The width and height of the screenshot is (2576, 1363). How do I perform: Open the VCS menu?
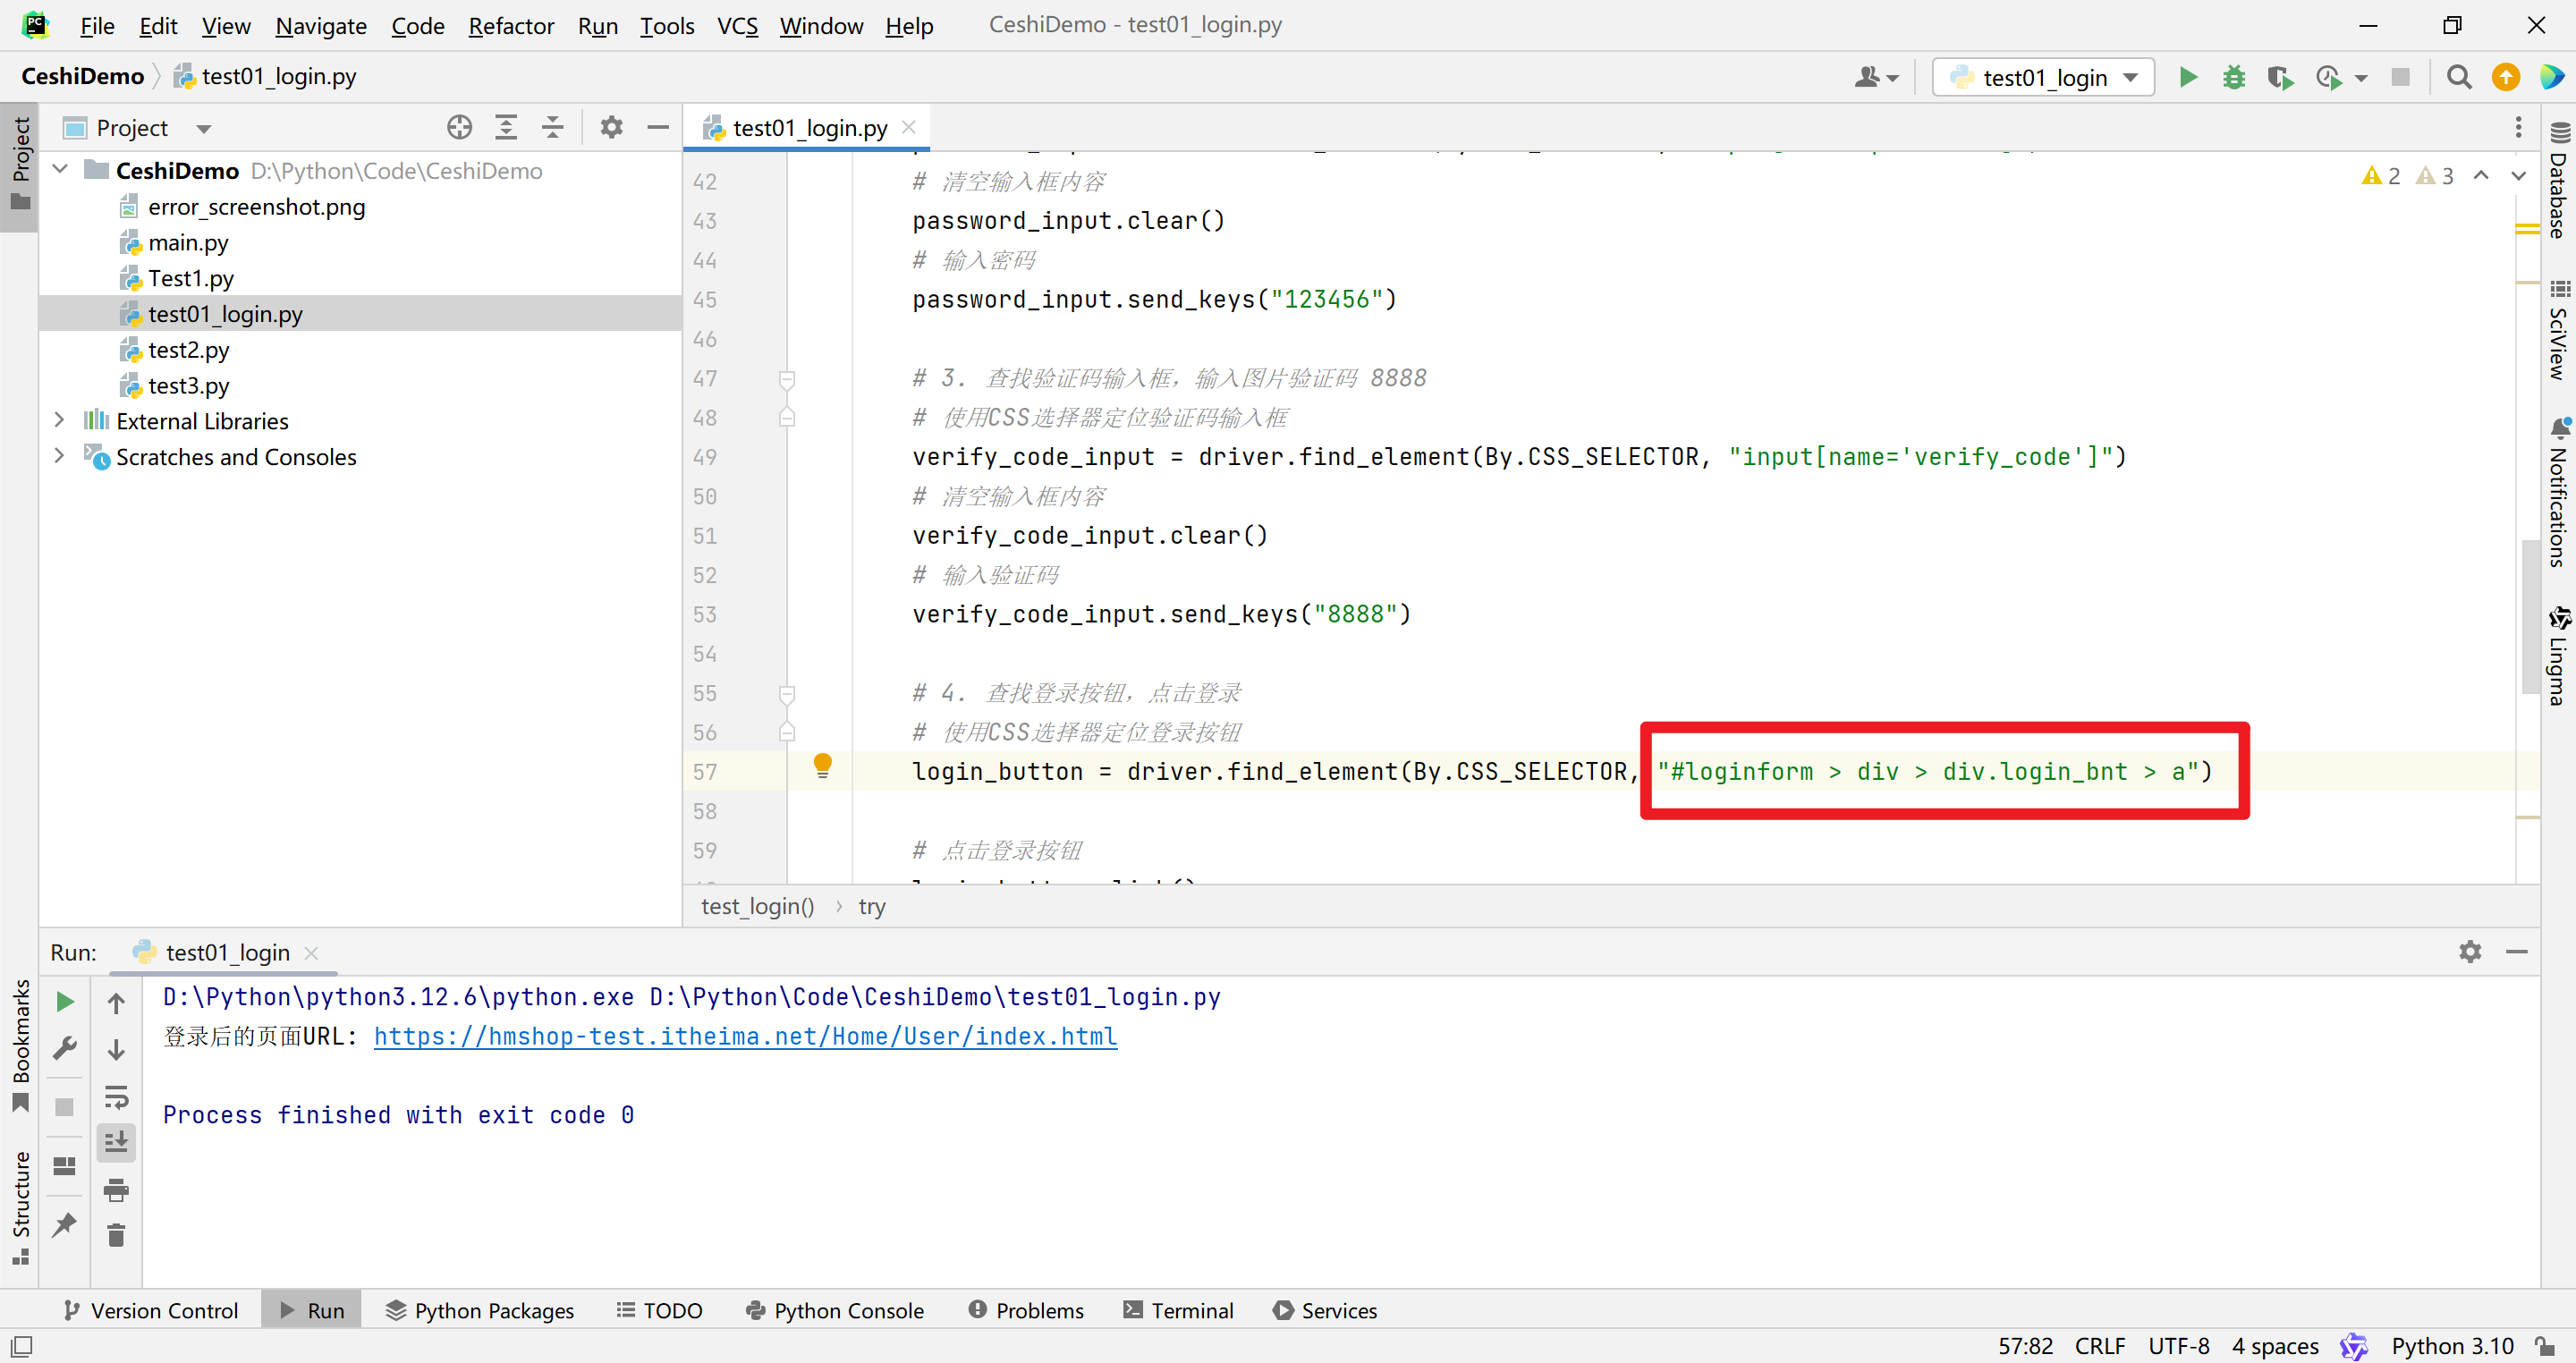click(x=737, y=25)
